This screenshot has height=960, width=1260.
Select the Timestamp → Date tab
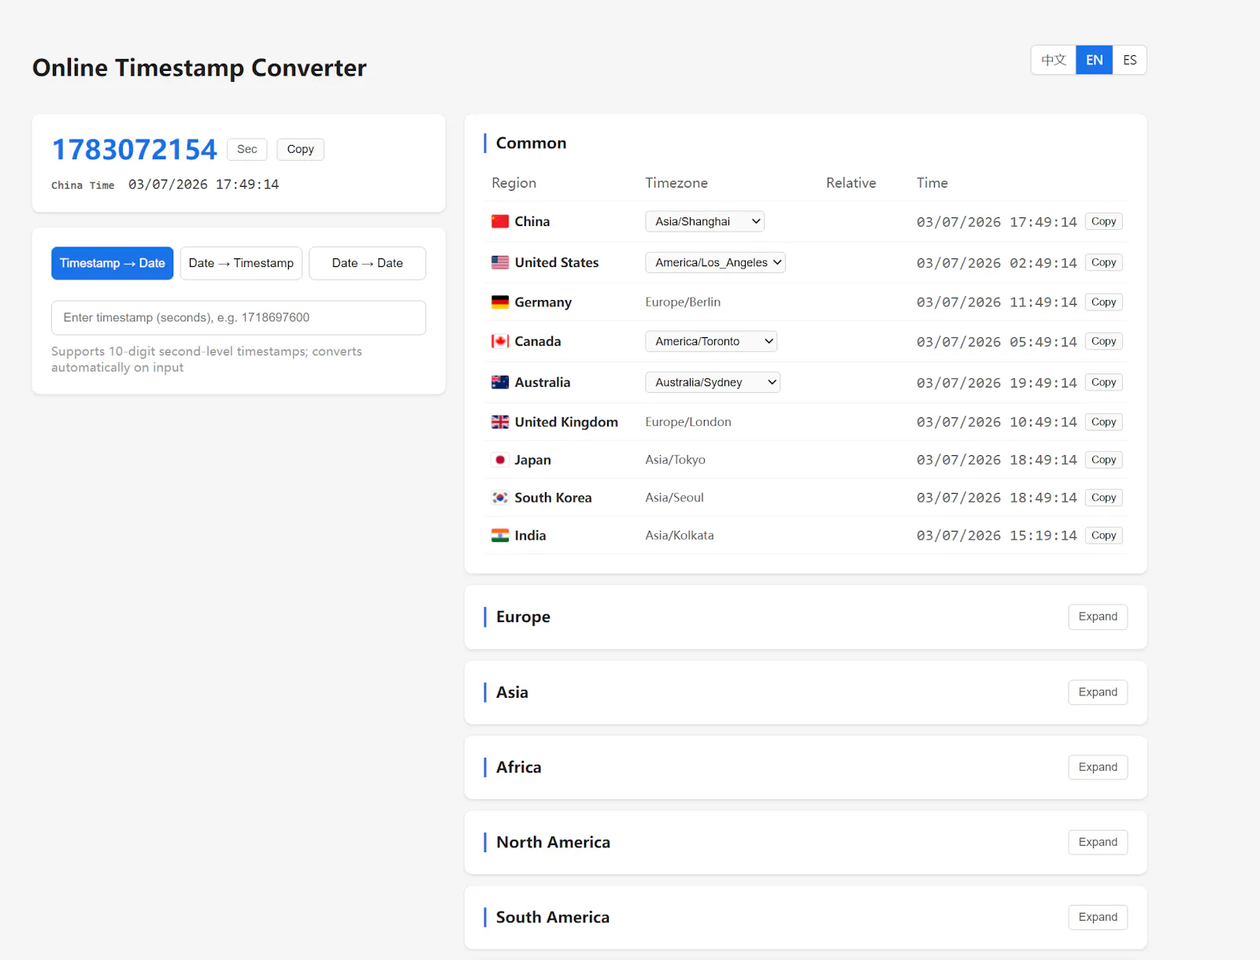click(113, 263)
